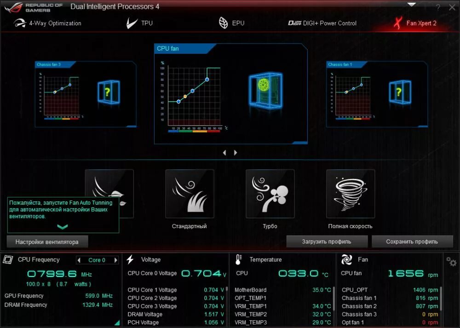The image size is (460, 328).
Task: Click the CPU fan chassis location image
Action: tap(266, 91)
